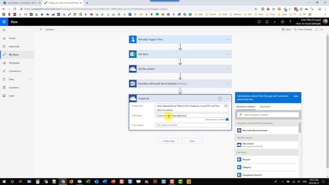The width and height of the screenshot is (329, 185).
Task: Click the taskbar clock
Action: coord(314,181)
